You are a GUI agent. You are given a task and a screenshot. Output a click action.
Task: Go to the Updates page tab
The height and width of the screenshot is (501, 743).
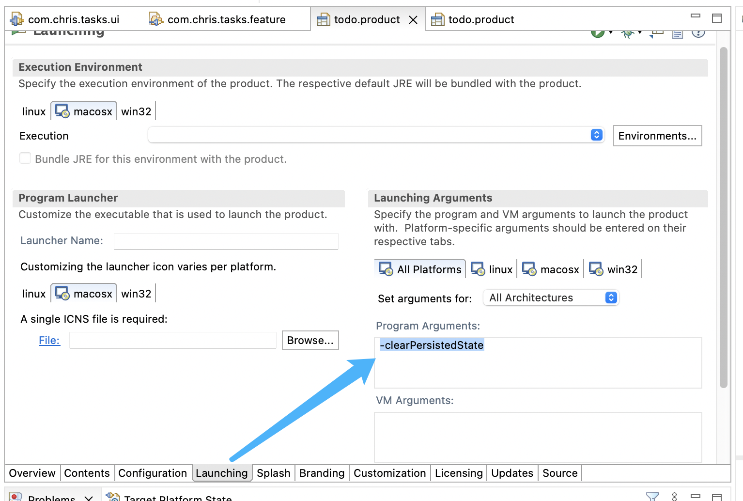(x=512, y=473)
